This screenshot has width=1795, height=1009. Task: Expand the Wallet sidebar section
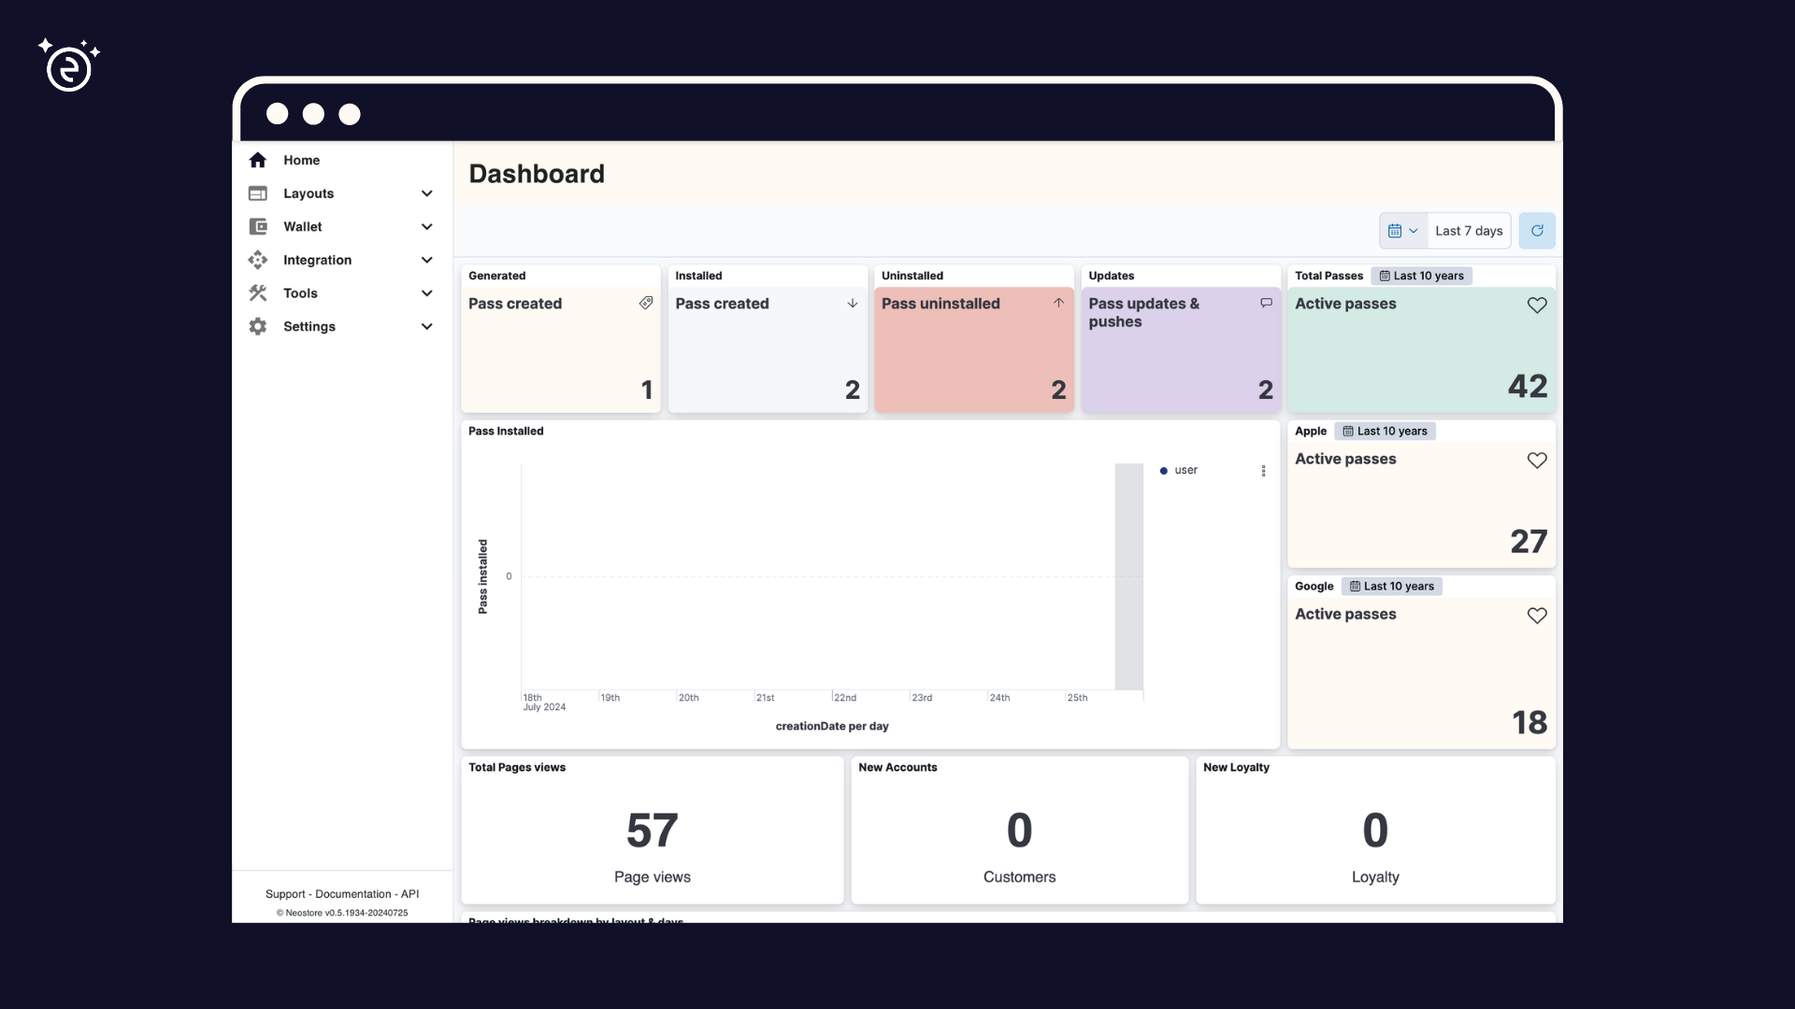[426, 227]
